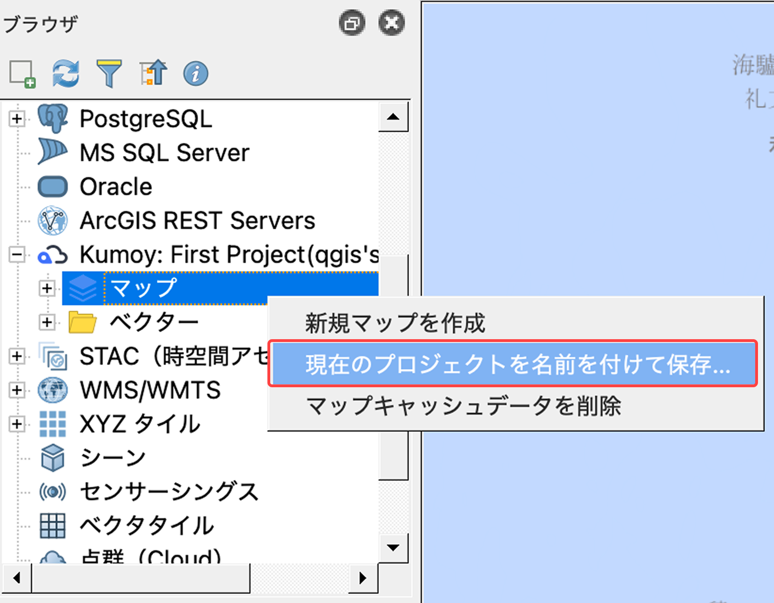Select the Oracle tree item
The height and width of the screenshot is (603, 774).
click(x=115, y=187)
